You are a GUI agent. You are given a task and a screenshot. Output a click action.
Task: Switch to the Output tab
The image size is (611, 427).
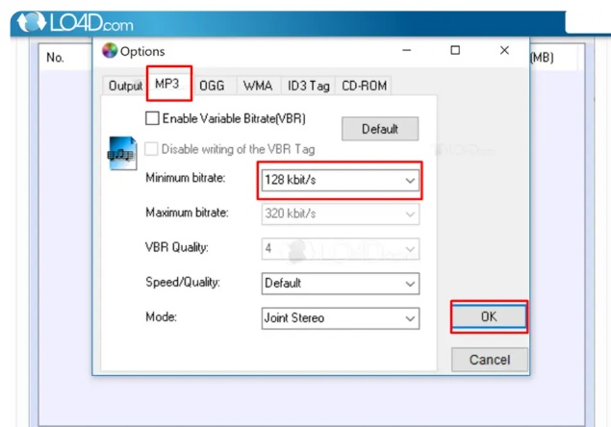pos(125,86)
